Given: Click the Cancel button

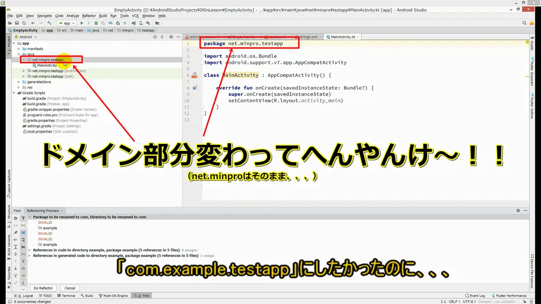Looking at the screenshot, I should tap(70, 288).
